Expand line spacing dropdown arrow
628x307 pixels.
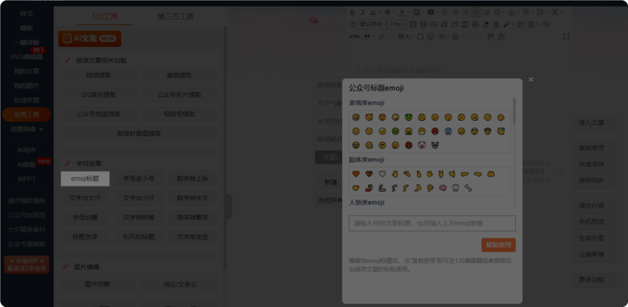[x=547, y=12]
